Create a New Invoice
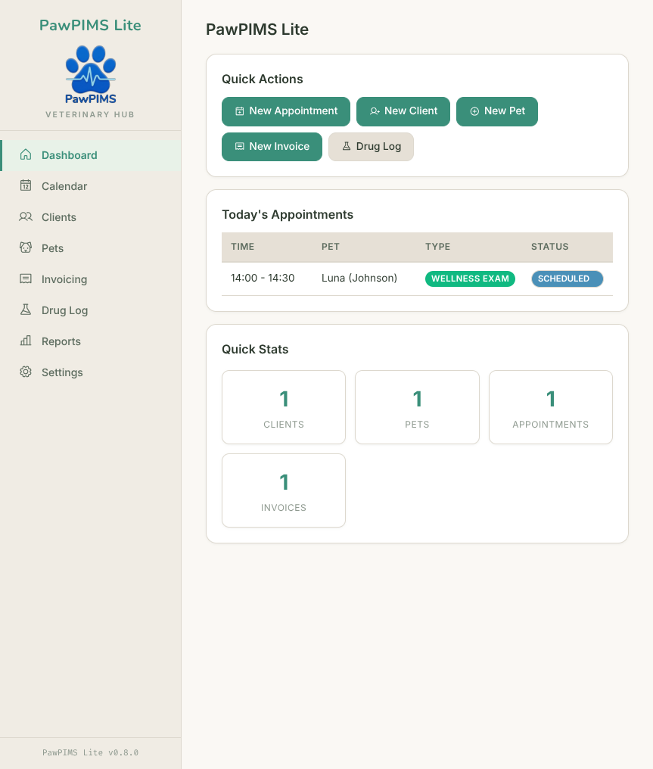The image size is (653, 769). tap(272, 147)
